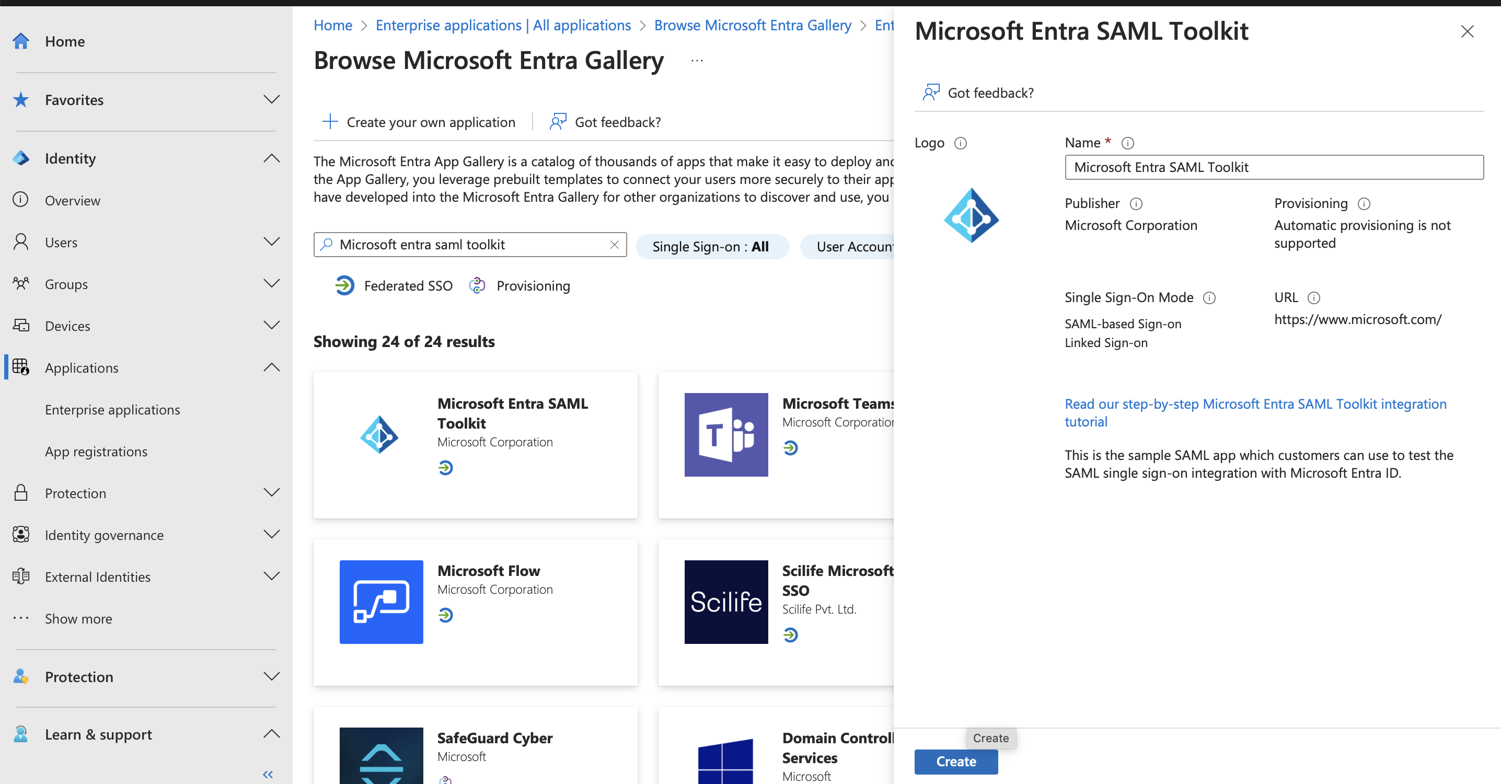1501x784 pixels.
Task: Select the Federated SSO tab filter
Action: click(x=393, y=286)
